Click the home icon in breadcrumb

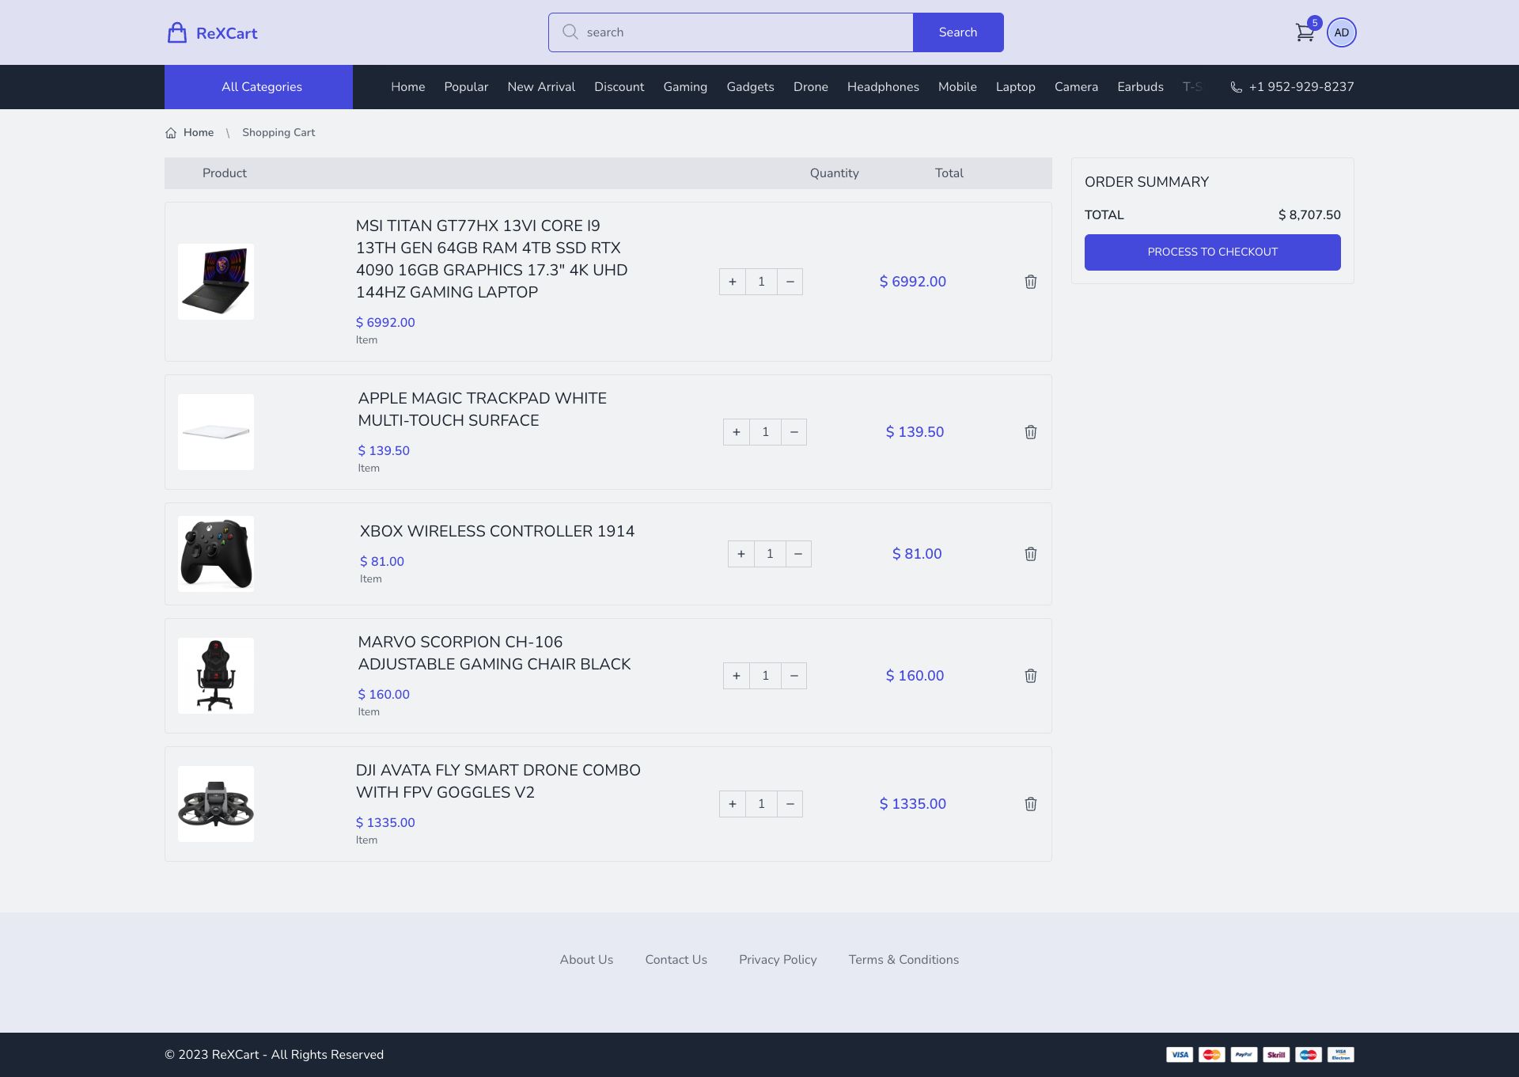pyautogui.click(x=171, y=133)
